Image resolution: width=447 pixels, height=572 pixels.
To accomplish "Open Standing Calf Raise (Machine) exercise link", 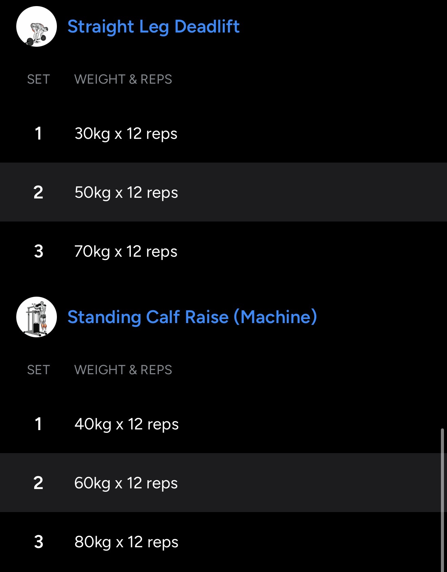I will 192,317.
